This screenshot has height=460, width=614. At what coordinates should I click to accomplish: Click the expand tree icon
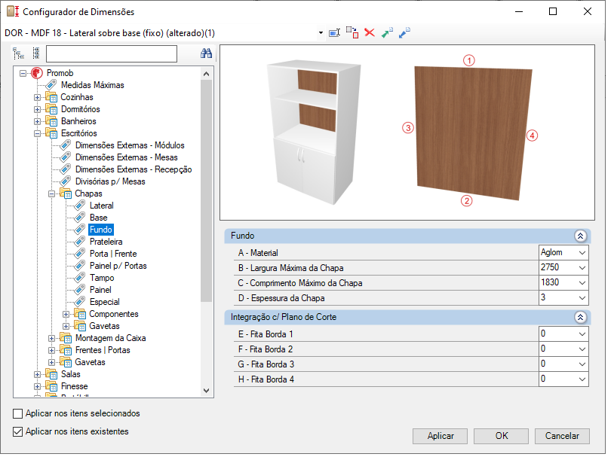(18, 53)
